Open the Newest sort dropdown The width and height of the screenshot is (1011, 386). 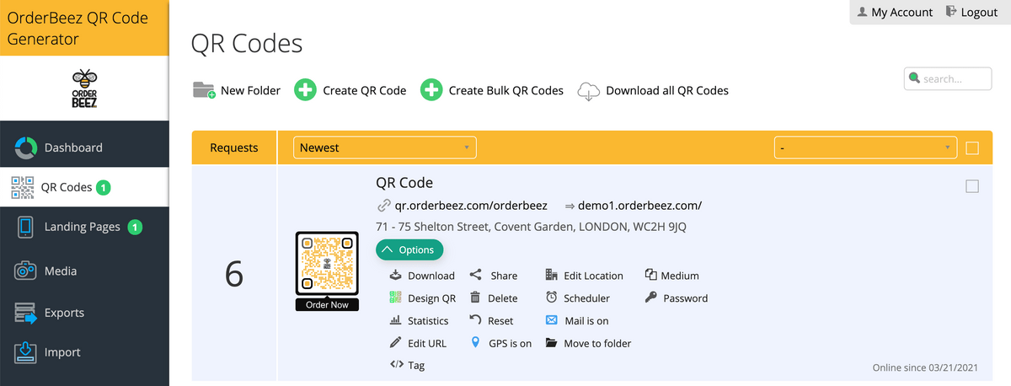tap(384, 147)
